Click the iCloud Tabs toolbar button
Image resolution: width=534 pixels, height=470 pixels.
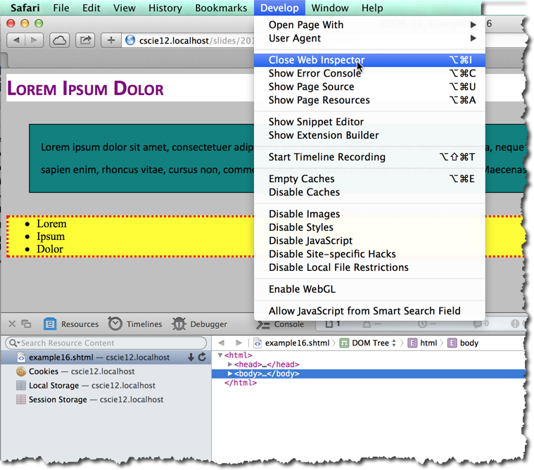pos(59,40)
